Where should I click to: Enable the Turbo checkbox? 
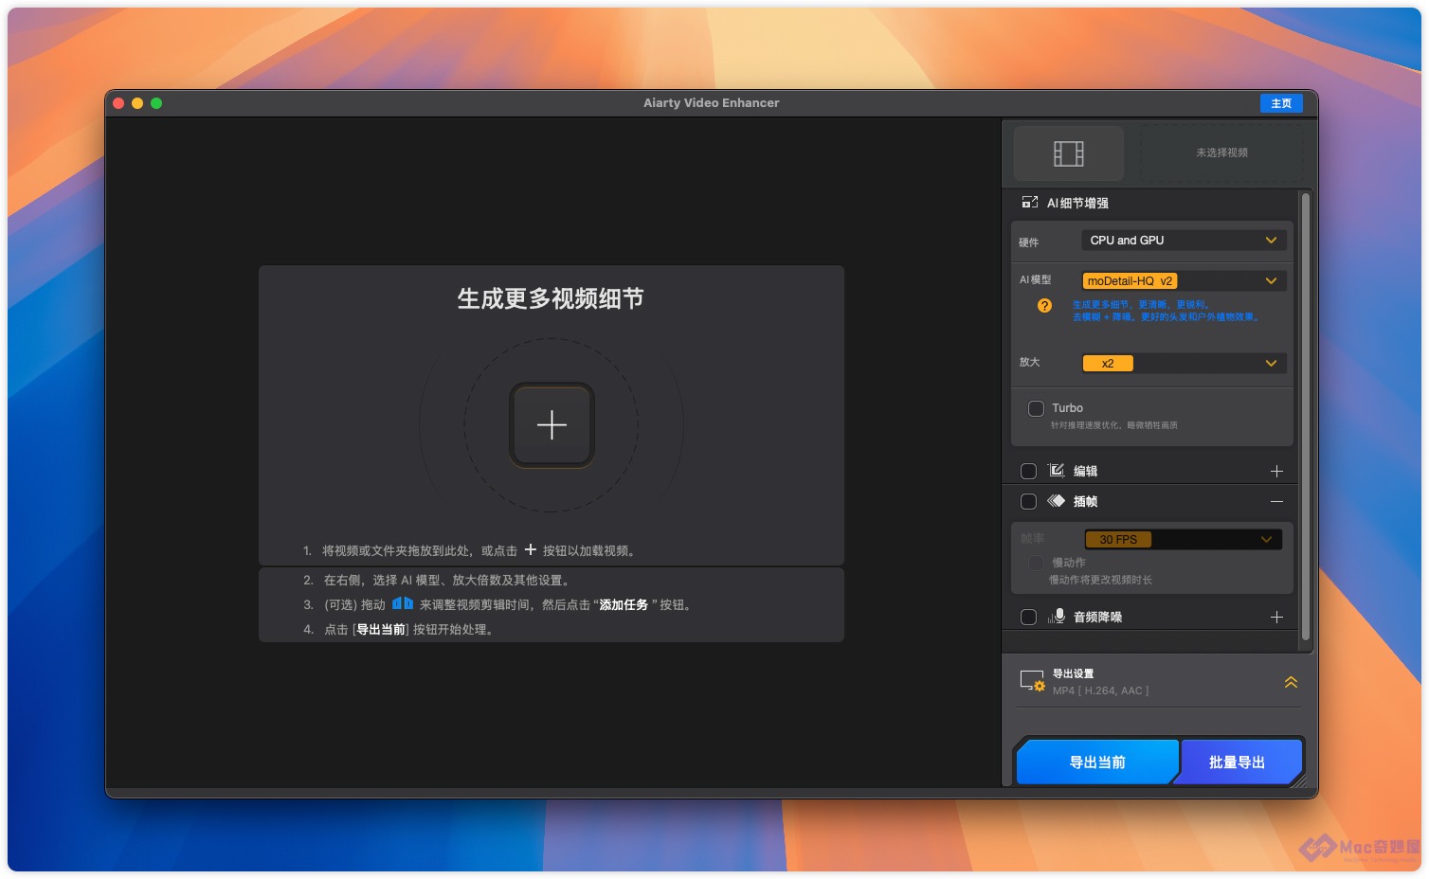click(x=1036, y=408)
